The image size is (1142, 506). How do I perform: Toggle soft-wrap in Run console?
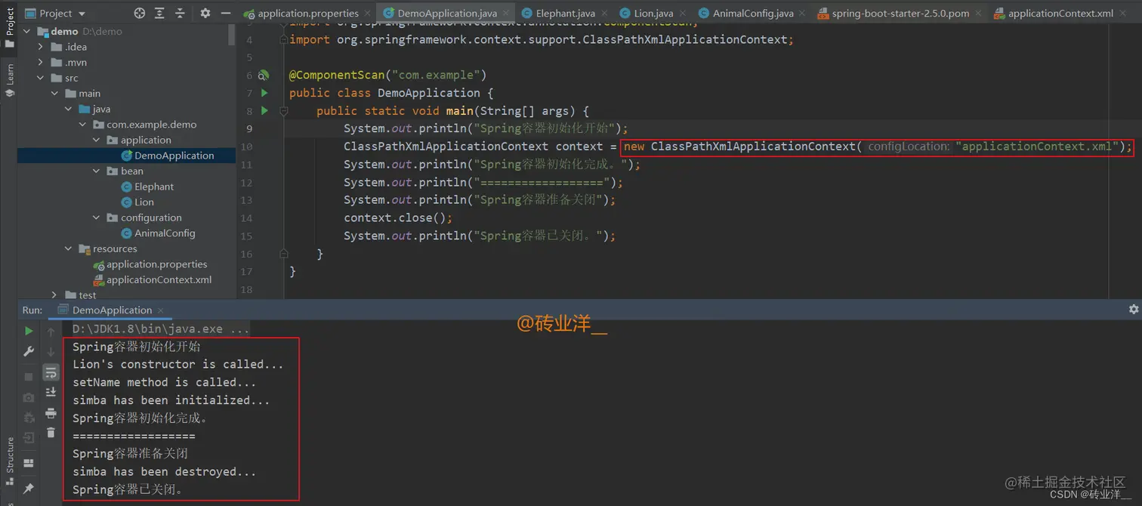coord(51,372)
